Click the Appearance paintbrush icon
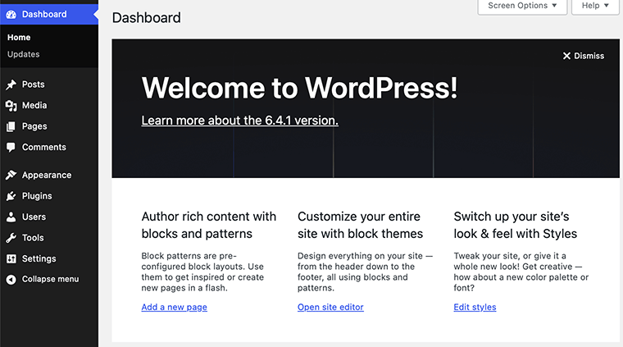Screen dimensions: 623x347 click(x=11, y=175)
